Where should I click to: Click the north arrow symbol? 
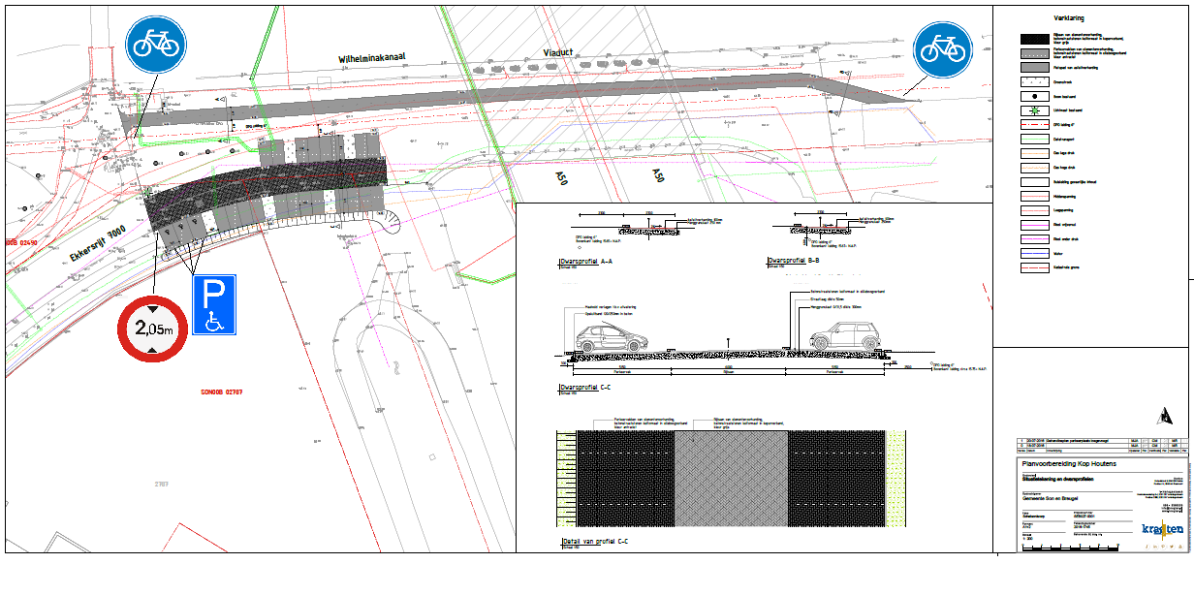click(x=1161, y=416)
